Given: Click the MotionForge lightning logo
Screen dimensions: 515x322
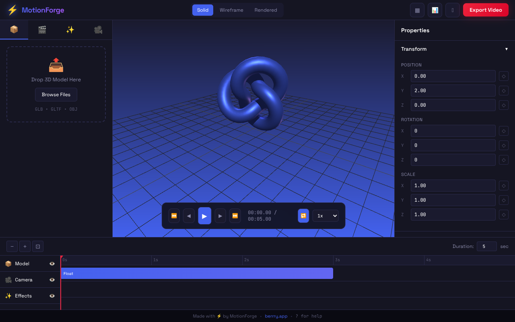Looking at the screenshot, I should pos(12,10).
